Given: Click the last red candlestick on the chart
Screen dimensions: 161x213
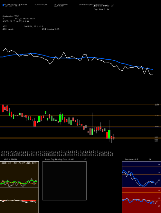Looking at the screenshot, I should point(114,138).
